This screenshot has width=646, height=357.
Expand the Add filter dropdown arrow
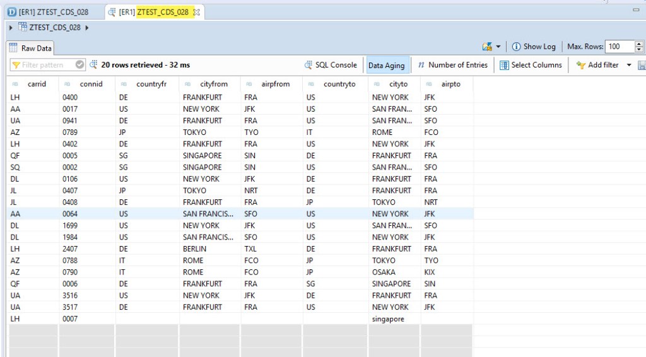click(628, 65)
